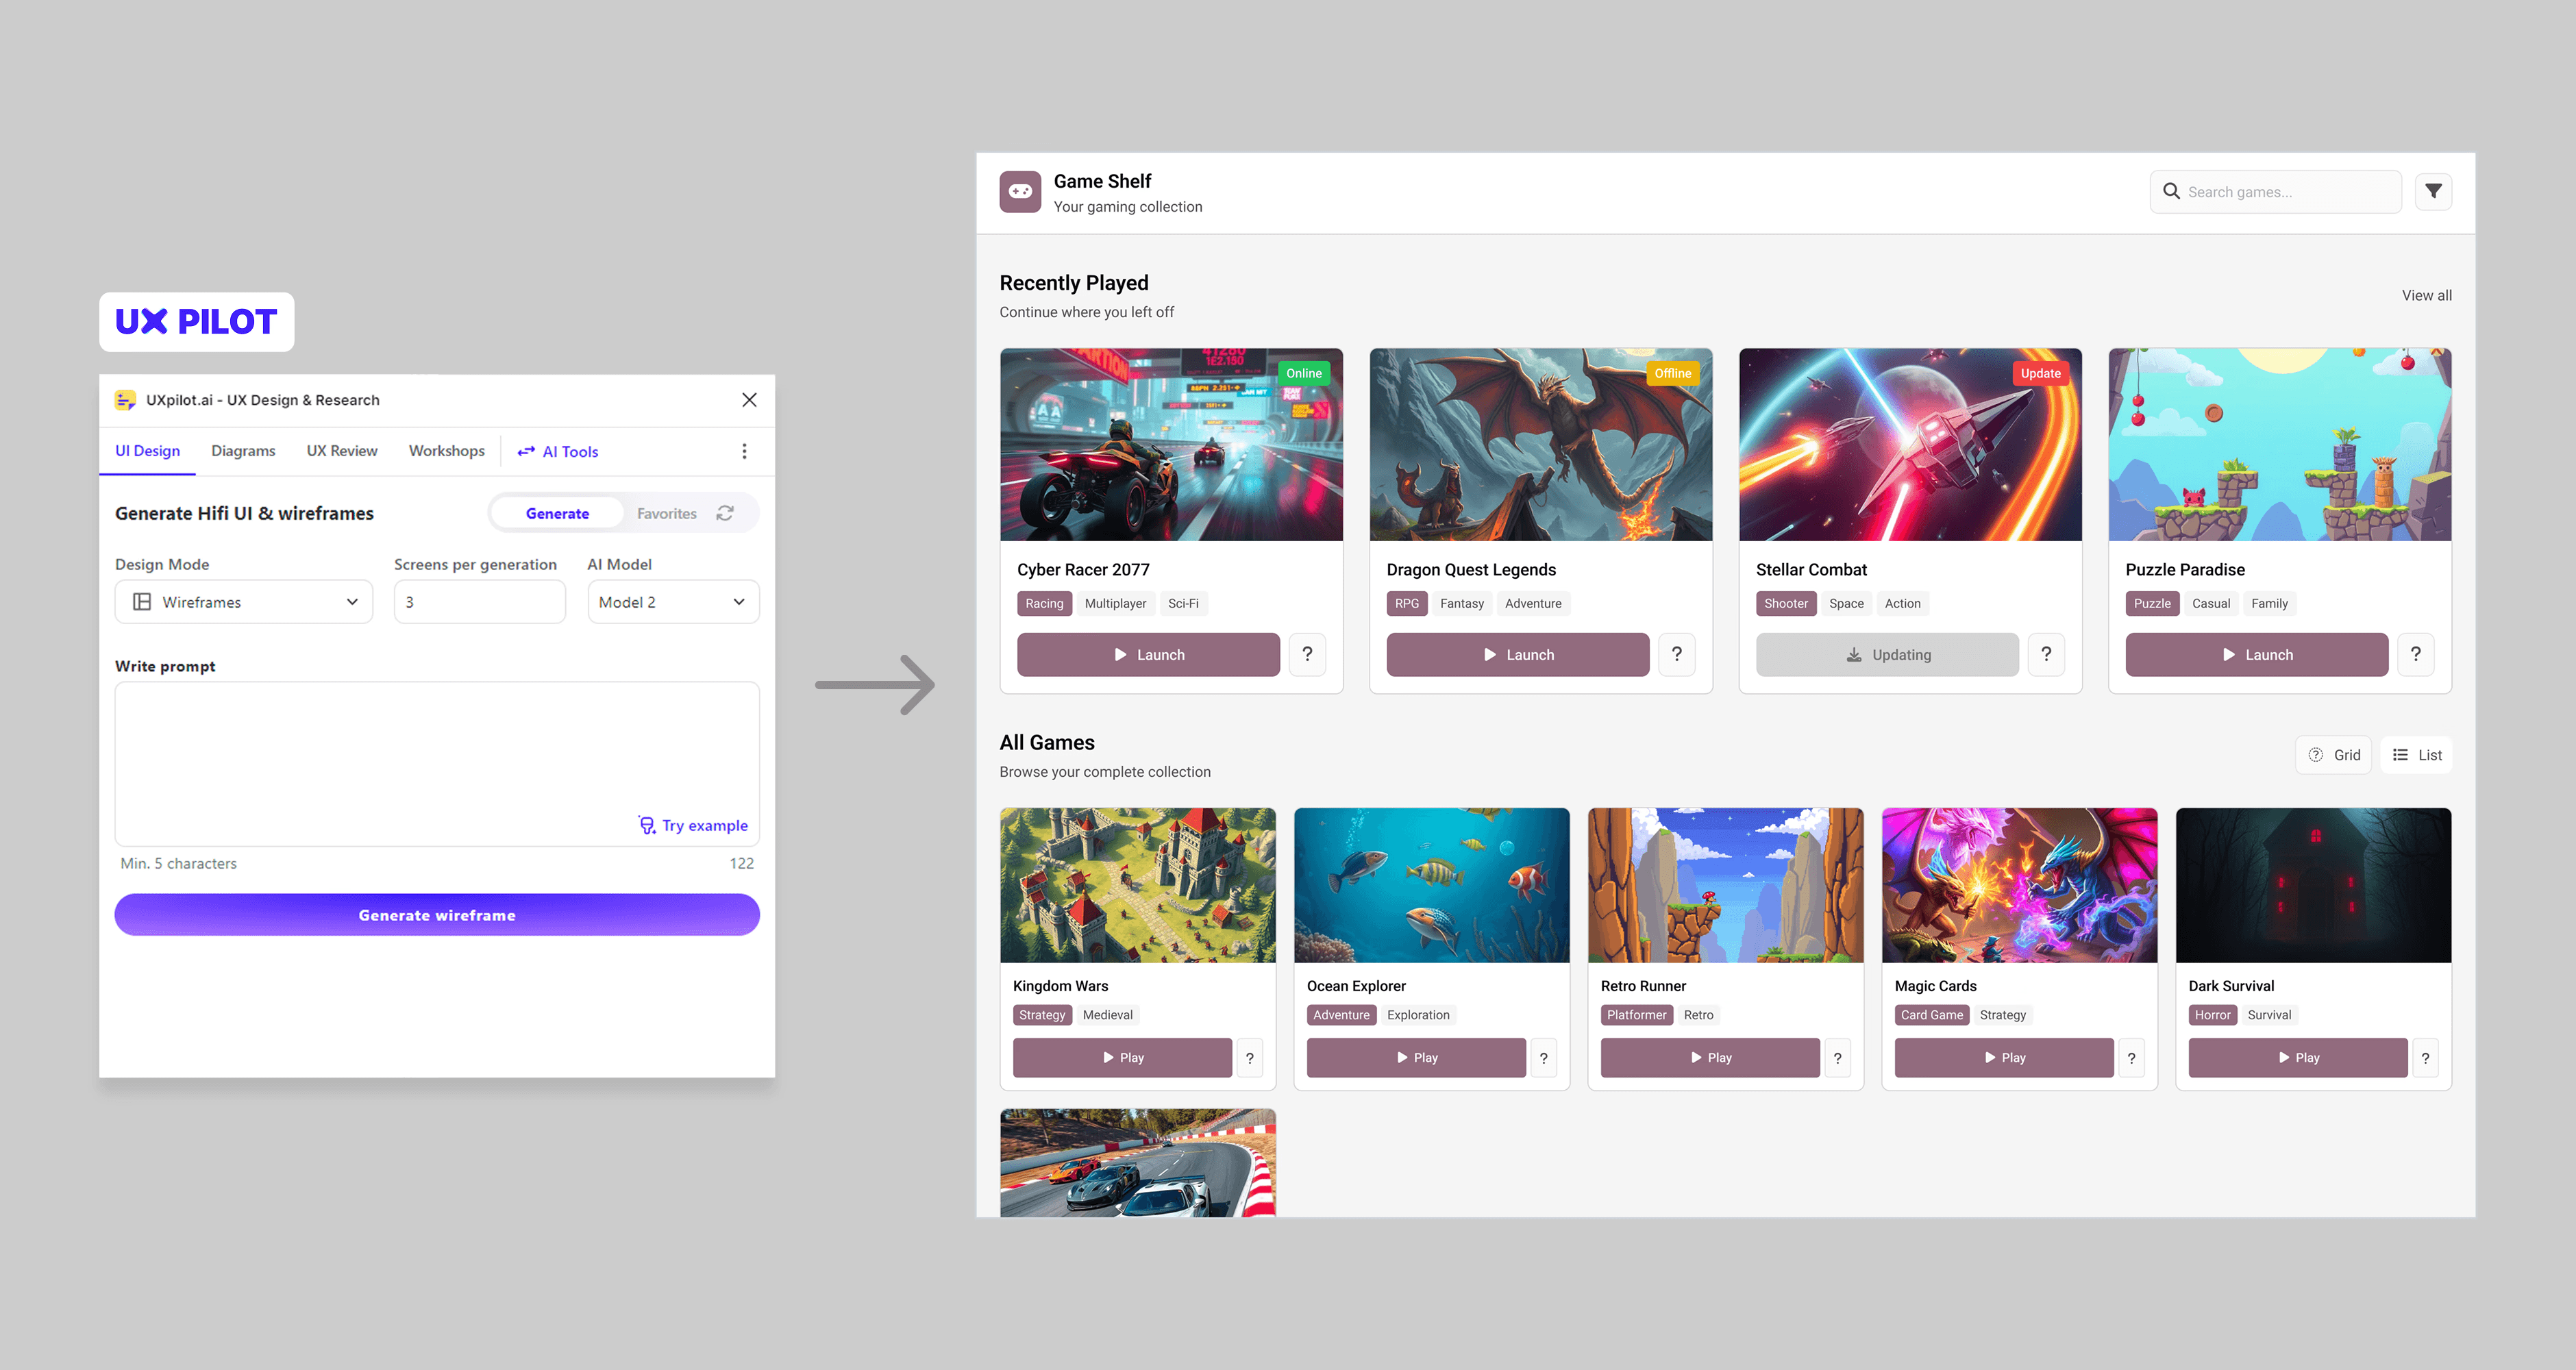Open the Design Mode Wireframes dropdown
This screenshot has height=1370, width=2576.
(244, 602)
